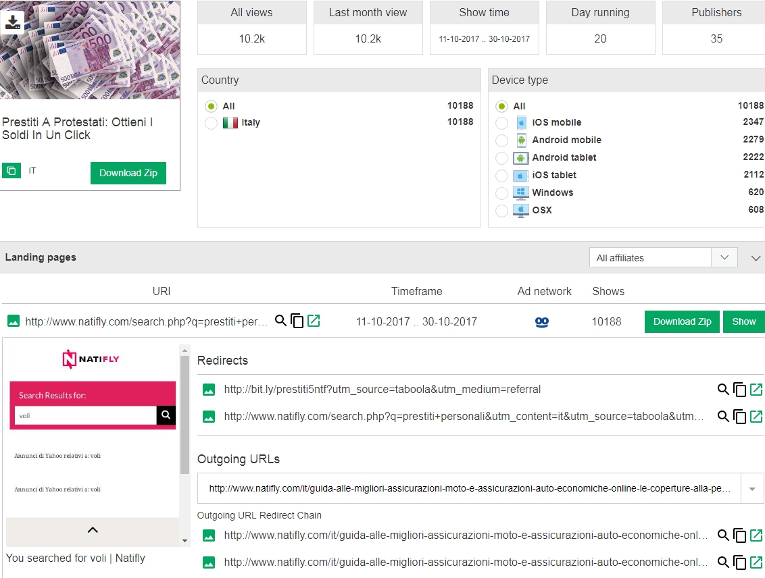
Task: Click the natifly.com landing page URI link
Action: (147, 321)
